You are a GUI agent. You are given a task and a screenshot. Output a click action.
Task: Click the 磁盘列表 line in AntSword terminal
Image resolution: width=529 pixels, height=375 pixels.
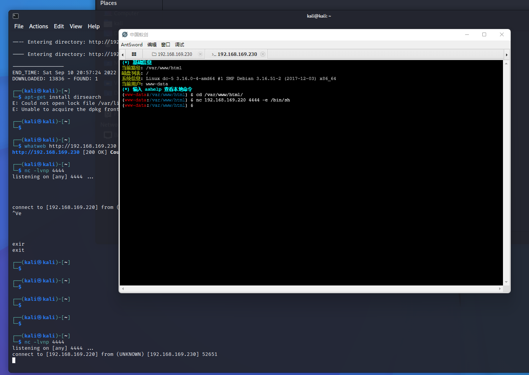click(135, 73)
